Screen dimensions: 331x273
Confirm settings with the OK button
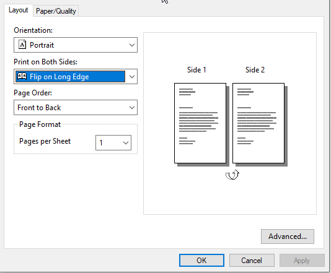[x=201, y=261]
